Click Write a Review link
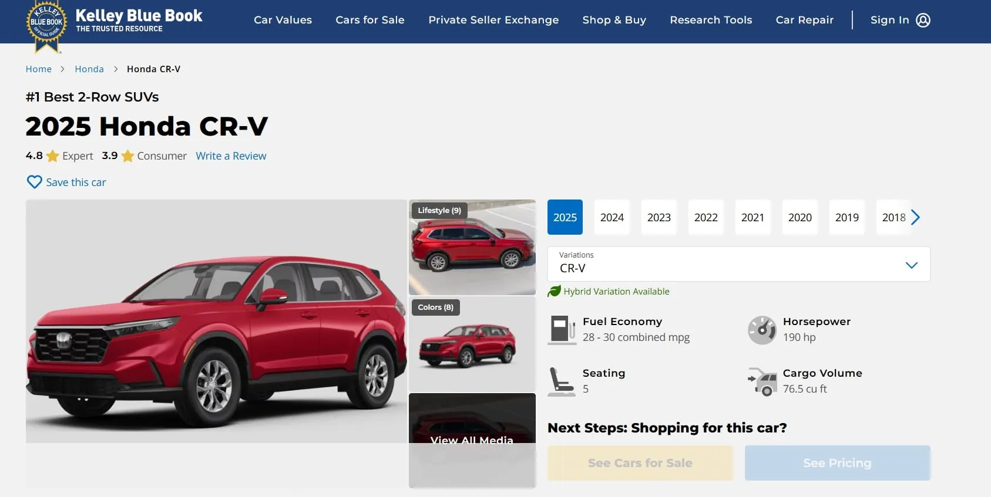This screenshot has width=991, height=497. pos(231,156)
